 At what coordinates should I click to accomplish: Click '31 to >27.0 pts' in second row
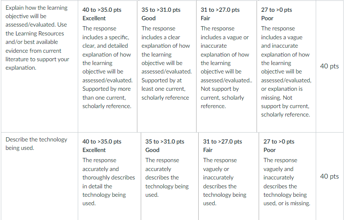click(222, 142)
